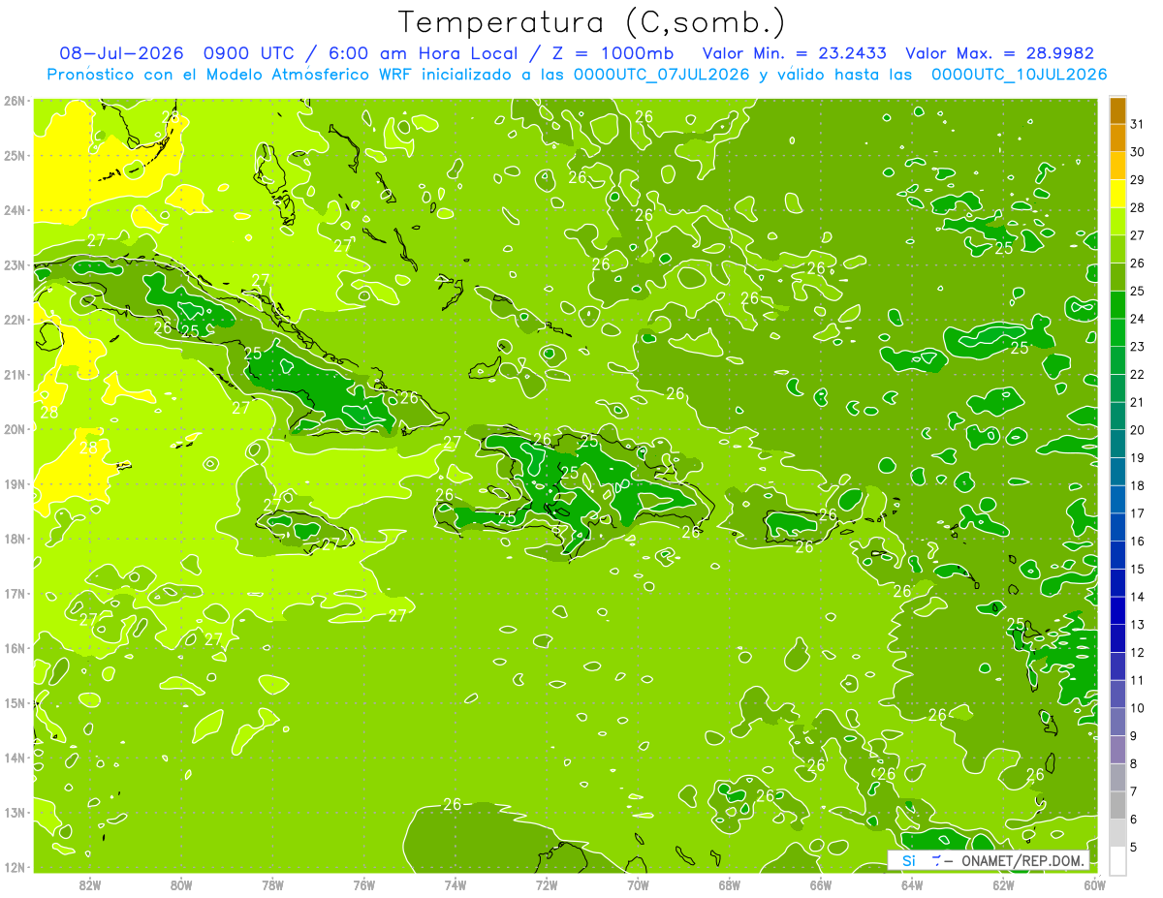Click the '16N' latitude axis label
This screenshot has width=1163, height=898.
click(x=15, y=648)
